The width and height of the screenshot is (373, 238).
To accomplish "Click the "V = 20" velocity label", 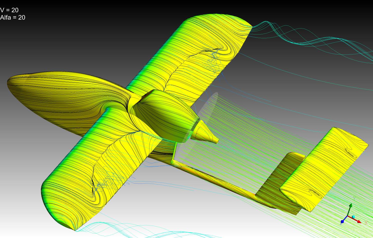I will pos(9,10).
